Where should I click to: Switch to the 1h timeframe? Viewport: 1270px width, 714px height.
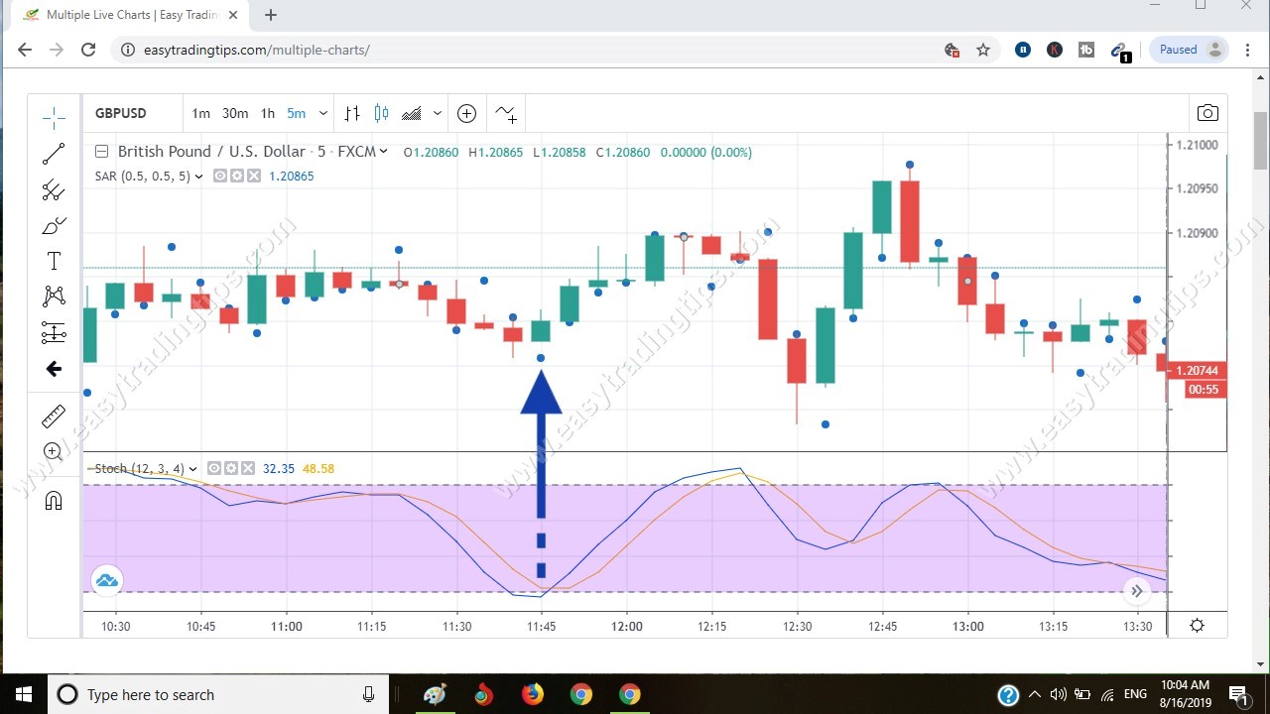coord(267,113)
